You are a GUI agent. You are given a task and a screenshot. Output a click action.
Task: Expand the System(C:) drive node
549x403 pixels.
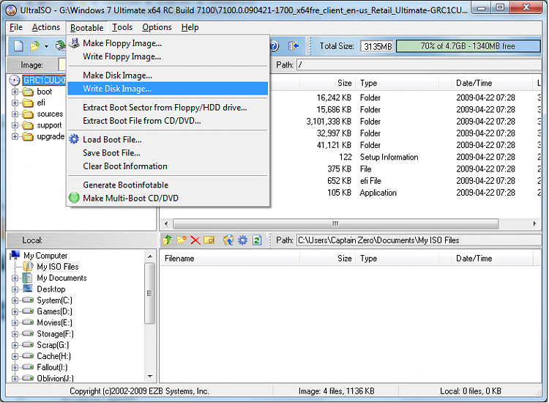(x=15, y=300)
